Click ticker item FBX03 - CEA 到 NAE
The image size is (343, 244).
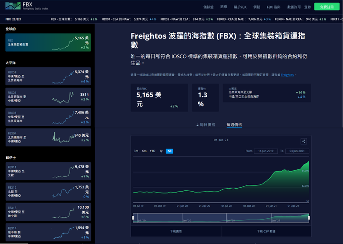point(244,19)
